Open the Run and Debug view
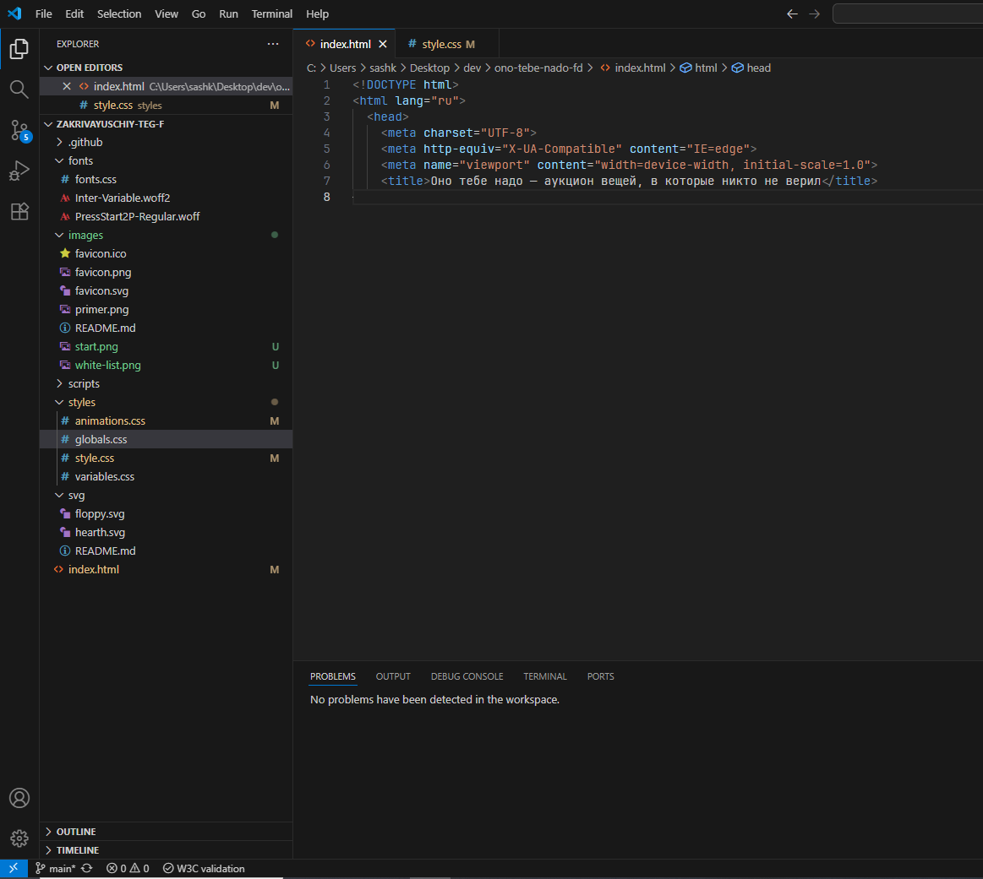983x879 pixels. tap(19, 171)
